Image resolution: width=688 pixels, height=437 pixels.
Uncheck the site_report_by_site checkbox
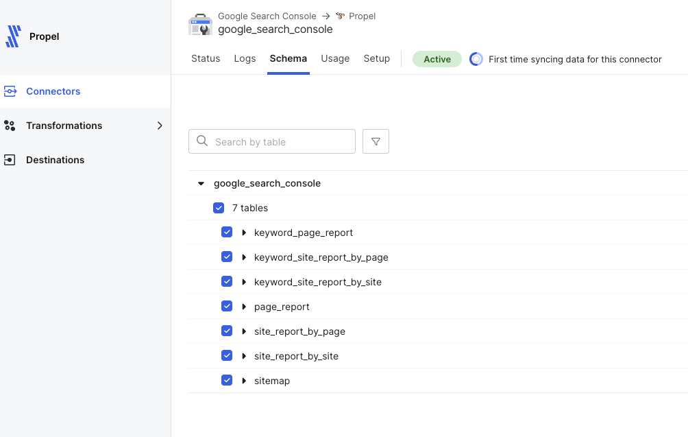(x=227, y=355)
